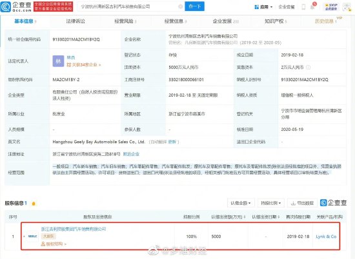355x259 pixels.
Task: Switch to the 法律诉讼 tab
Action: click(76, 21)
